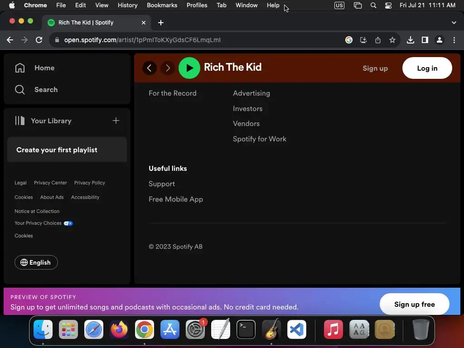Open the Music app from the Dock
Viewport: 464px width, 348px height.
333,329
